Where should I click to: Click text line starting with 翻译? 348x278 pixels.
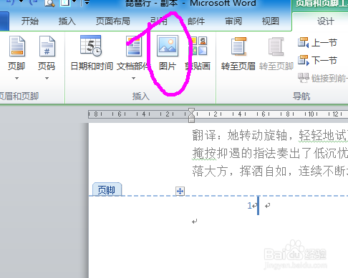point(270,136)
